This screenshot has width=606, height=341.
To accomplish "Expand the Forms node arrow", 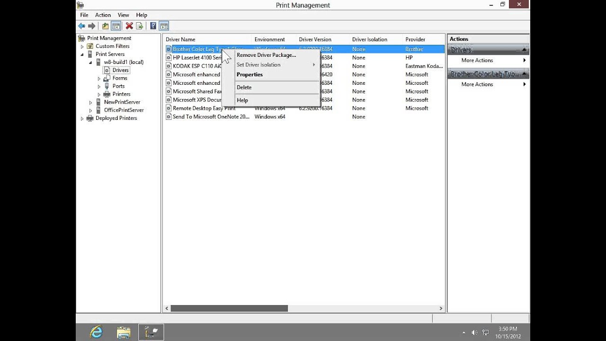I will point(99,79).
